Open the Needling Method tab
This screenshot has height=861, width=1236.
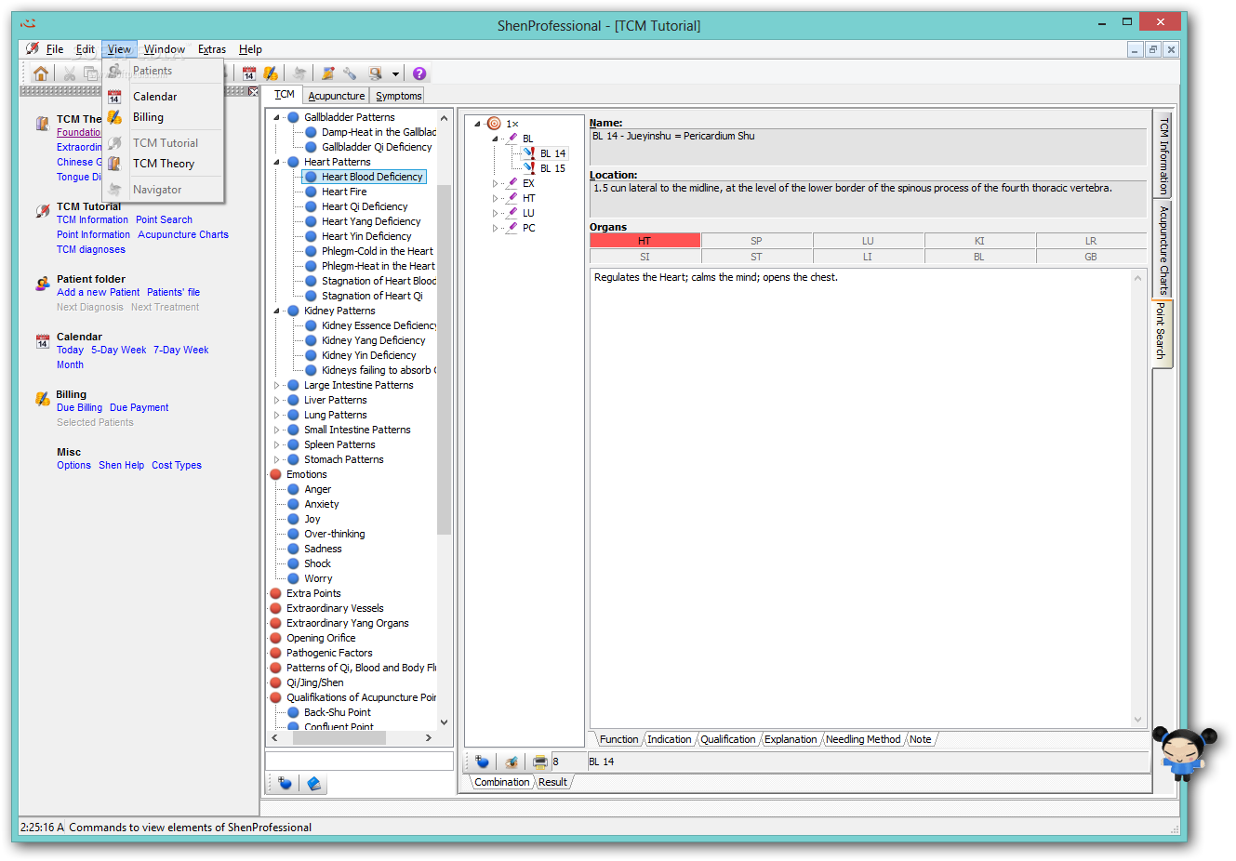(863, 739)
